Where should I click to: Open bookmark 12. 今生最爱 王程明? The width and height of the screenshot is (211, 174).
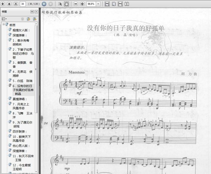pos(22,167)
